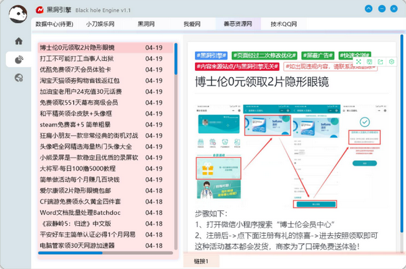Select 加油宝老用户24充值30元话费 row

point(106,91)
